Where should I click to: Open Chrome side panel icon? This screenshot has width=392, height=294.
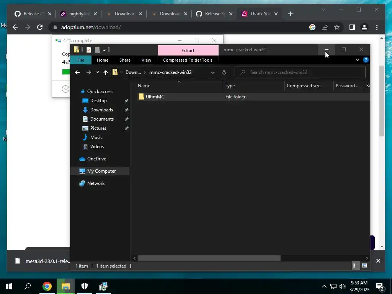point(352,27)
